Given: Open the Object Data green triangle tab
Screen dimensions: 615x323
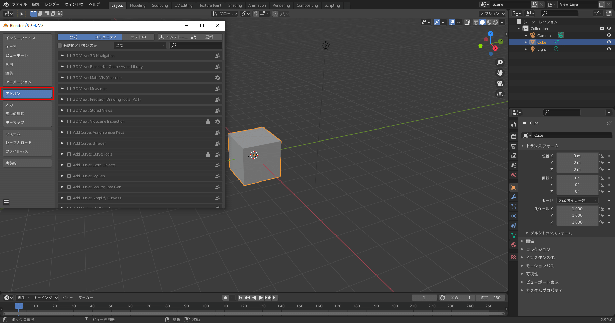Looking at the screenshot, I should click(x=514, y=235).
